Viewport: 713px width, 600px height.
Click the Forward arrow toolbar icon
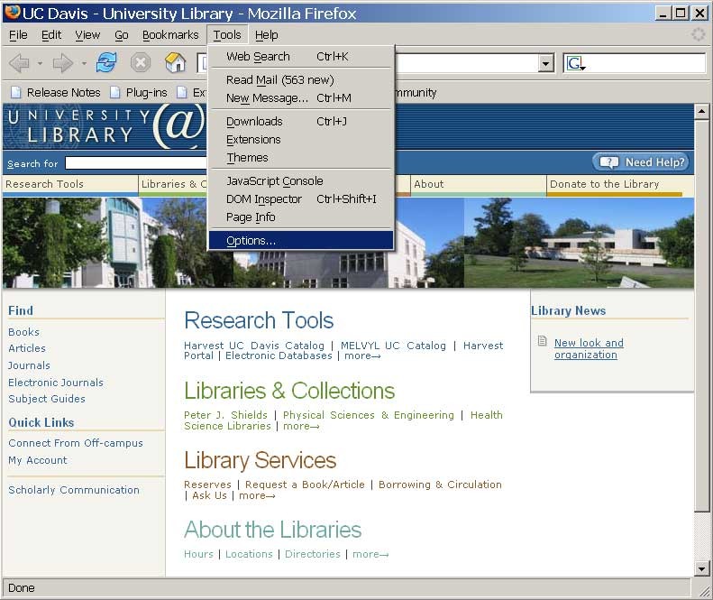click(x=63, y=63)
